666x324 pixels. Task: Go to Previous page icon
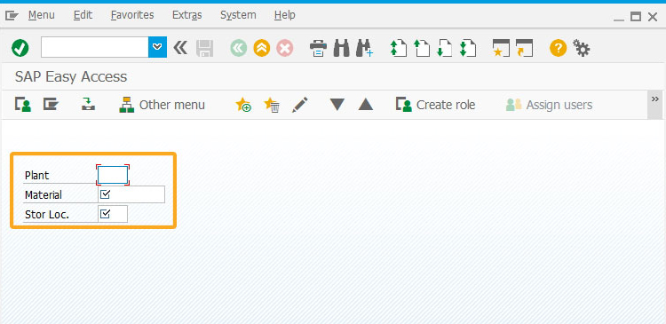click(x=422, y=48)
